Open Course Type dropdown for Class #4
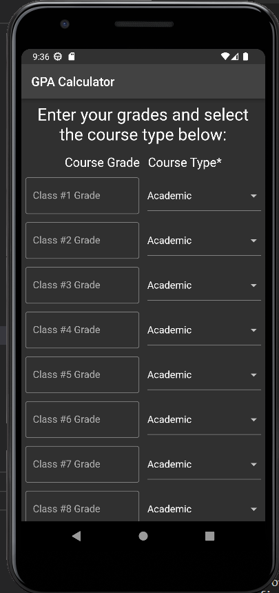This screenshot has width=279, height=593. click(204, 330)
